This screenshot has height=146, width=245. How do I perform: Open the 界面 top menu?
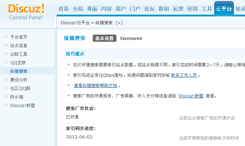click(x=92, y=9)
